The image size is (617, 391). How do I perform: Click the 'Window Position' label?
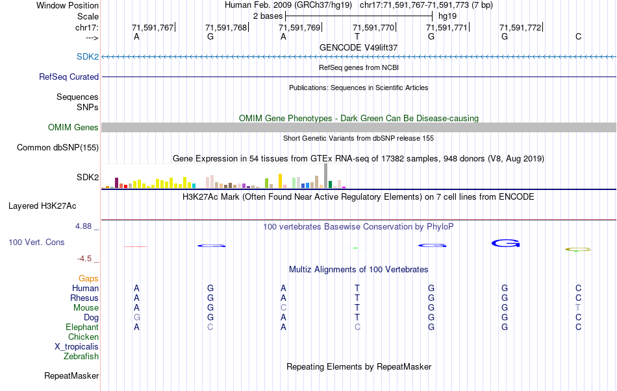coord(68,5)
